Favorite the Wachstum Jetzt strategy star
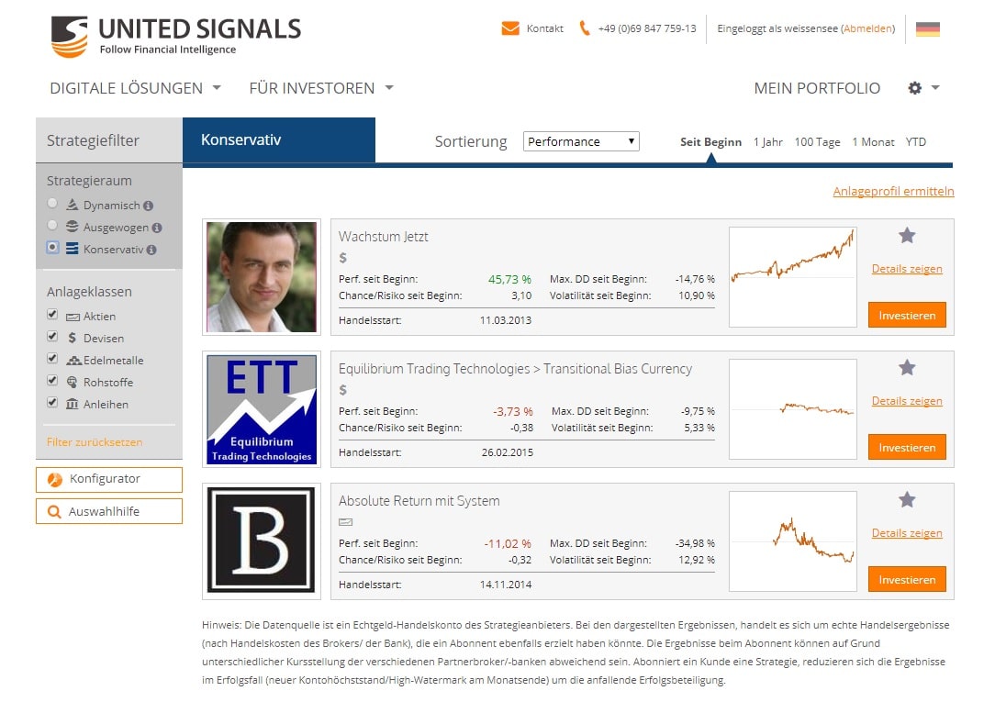Viewport: 995px width, 702px height. coord(907,236)
